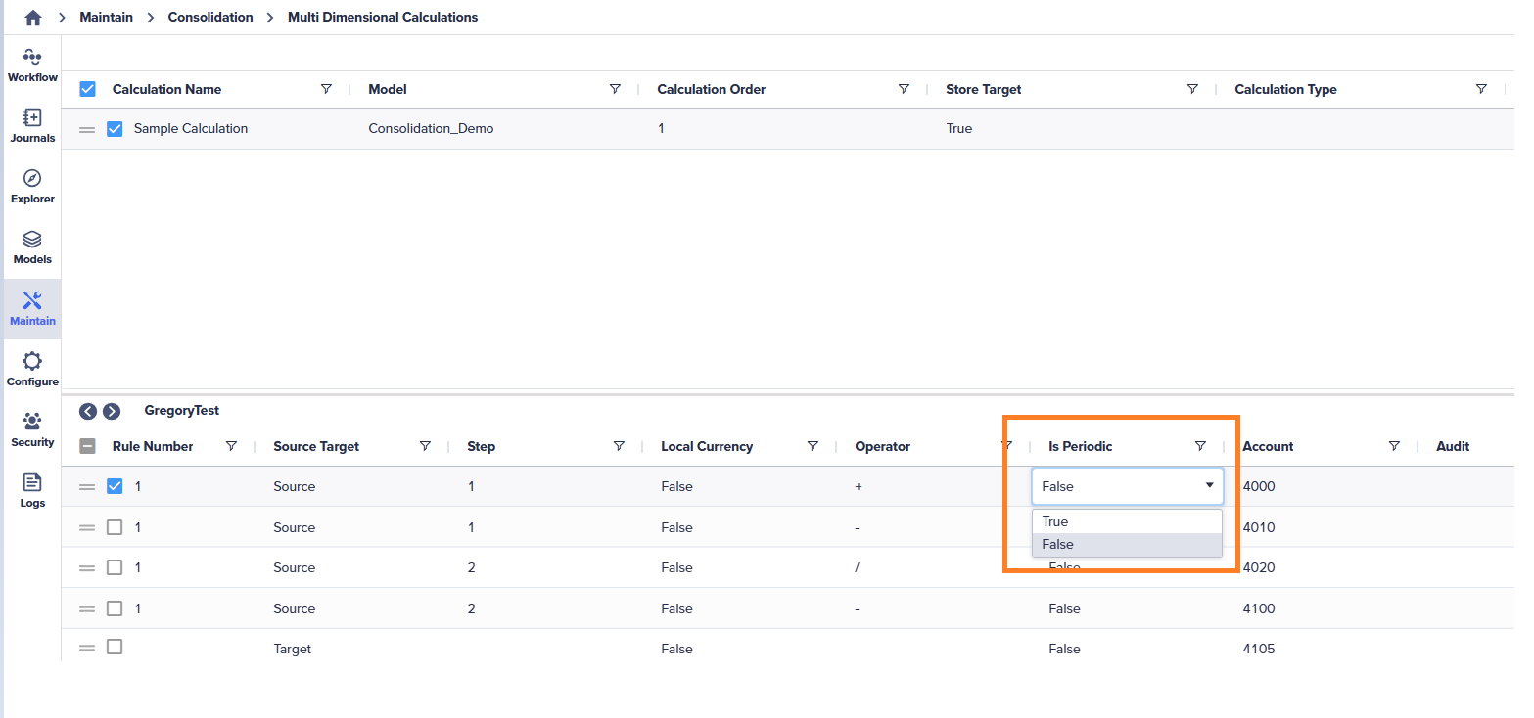1534x718 pixels.
Task: Click the forward navigation arrow near GregoryTest
Action: 113,411
